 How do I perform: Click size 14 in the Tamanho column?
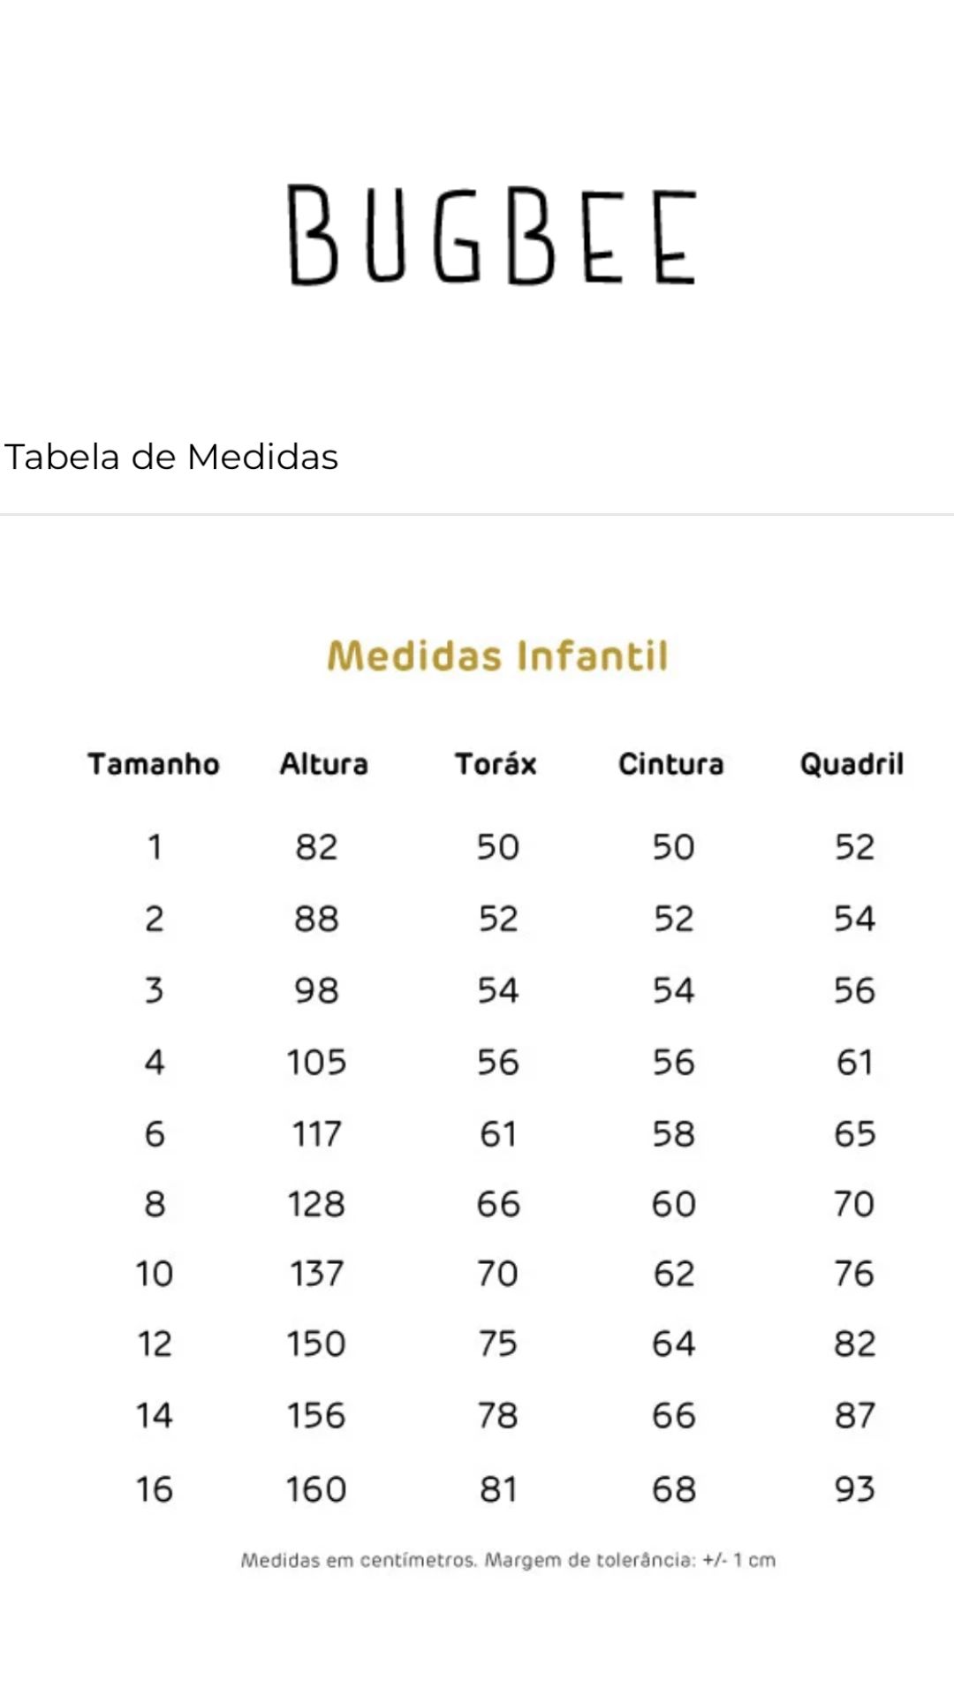pos(154,1416)
